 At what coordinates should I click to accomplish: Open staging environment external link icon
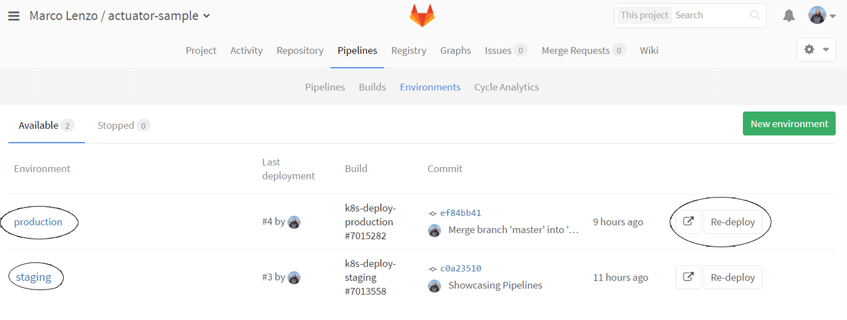click(x=688, y=277)
